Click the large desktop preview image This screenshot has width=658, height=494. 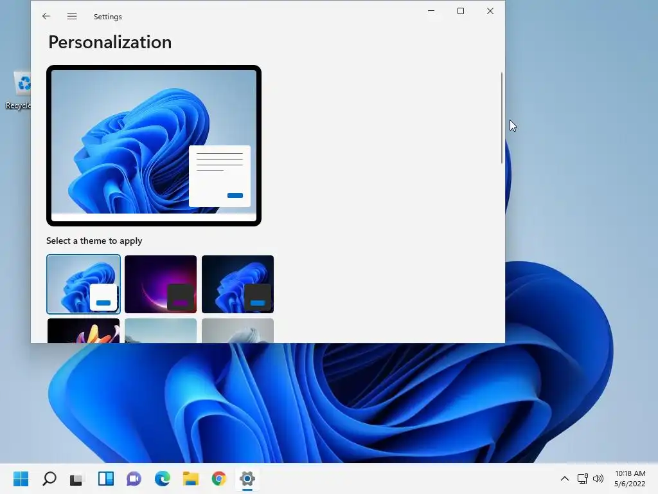(x=154, y=145)
